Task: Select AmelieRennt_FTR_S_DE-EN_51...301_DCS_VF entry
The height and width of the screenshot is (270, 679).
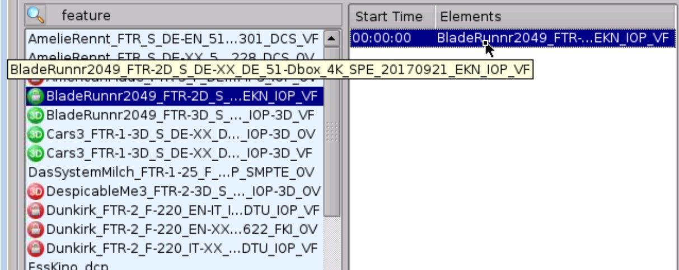Action: coord(174,40)
